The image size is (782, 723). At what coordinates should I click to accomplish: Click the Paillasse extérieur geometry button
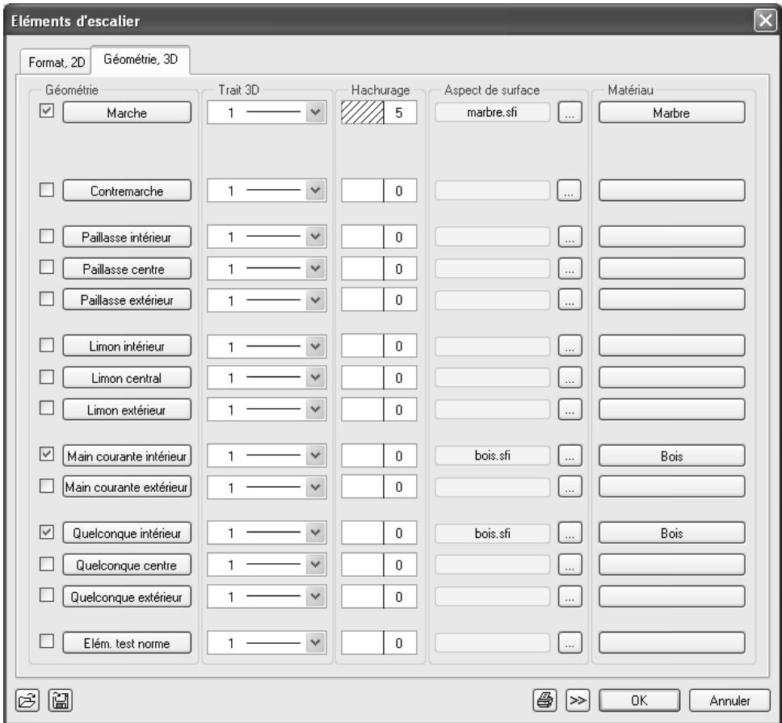pos(127,300)
